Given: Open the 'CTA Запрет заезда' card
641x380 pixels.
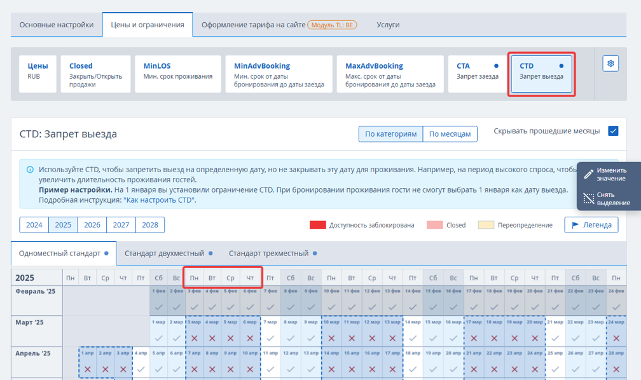Looking at the screenshot, I should 478,74.
